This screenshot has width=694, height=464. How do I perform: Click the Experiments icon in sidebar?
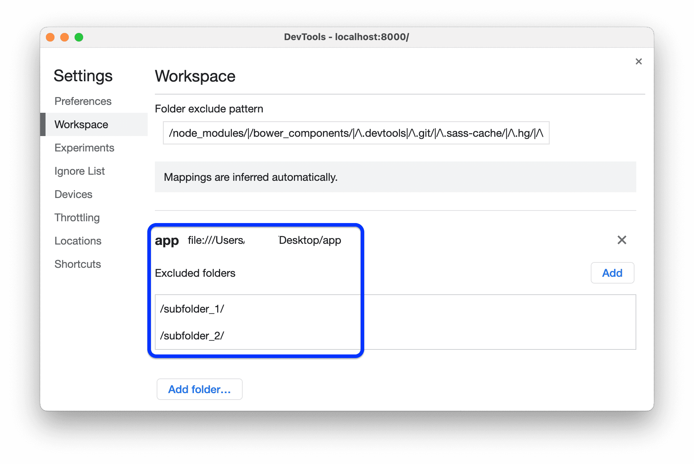[85, 148]
